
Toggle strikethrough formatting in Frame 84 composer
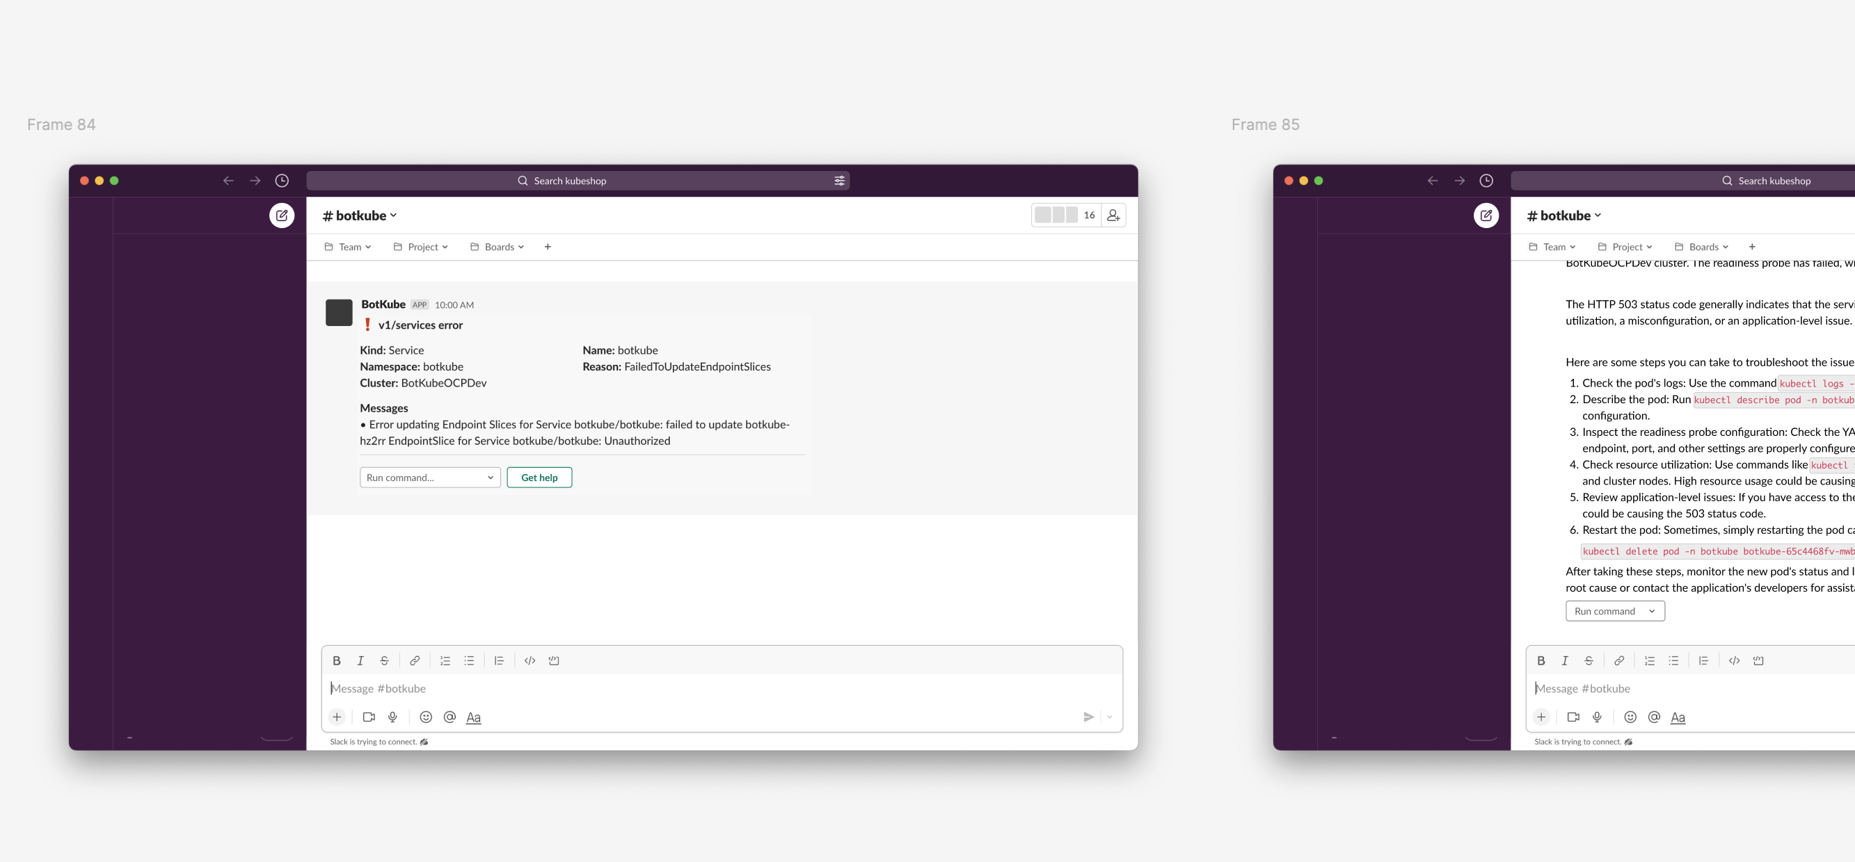point(385,660)
